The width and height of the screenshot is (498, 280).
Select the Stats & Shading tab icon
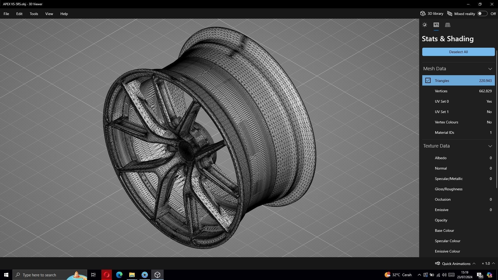point(436,25)
